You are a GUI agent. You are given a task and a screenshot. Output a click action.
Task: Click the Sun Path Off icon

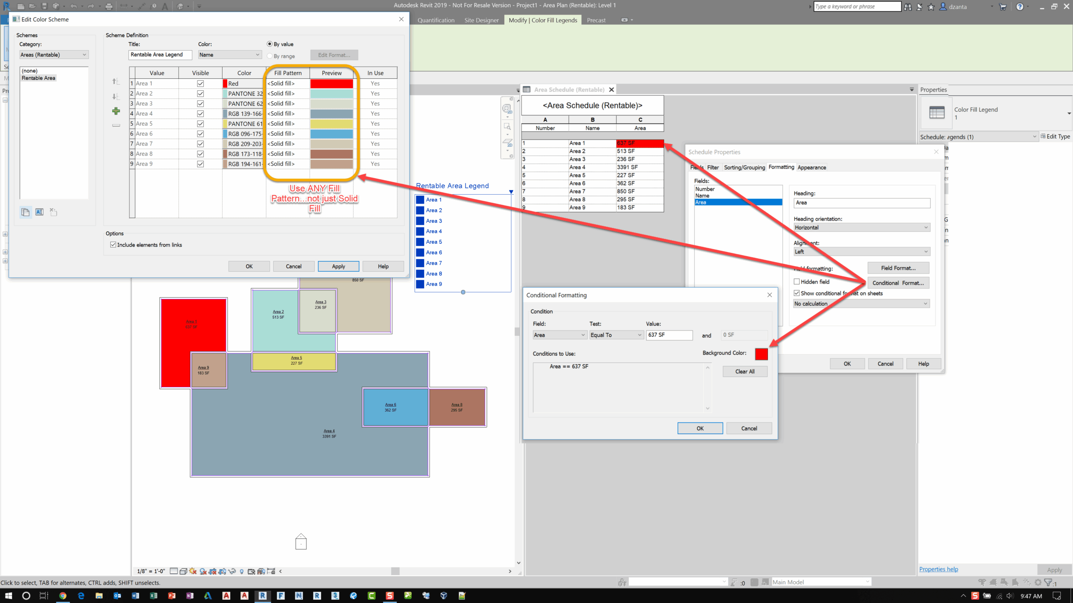click(193, 571)
